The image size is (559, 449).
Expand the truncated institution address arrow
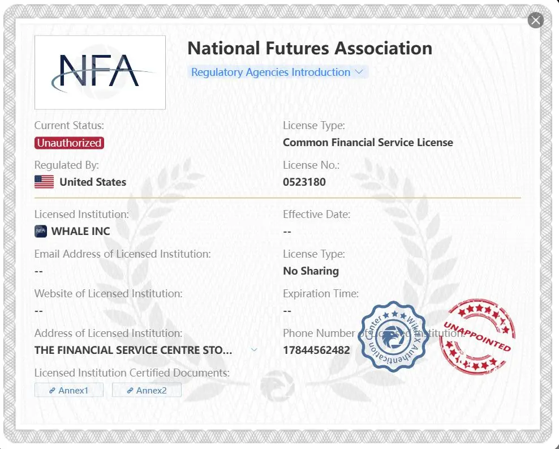coord(254,349)
